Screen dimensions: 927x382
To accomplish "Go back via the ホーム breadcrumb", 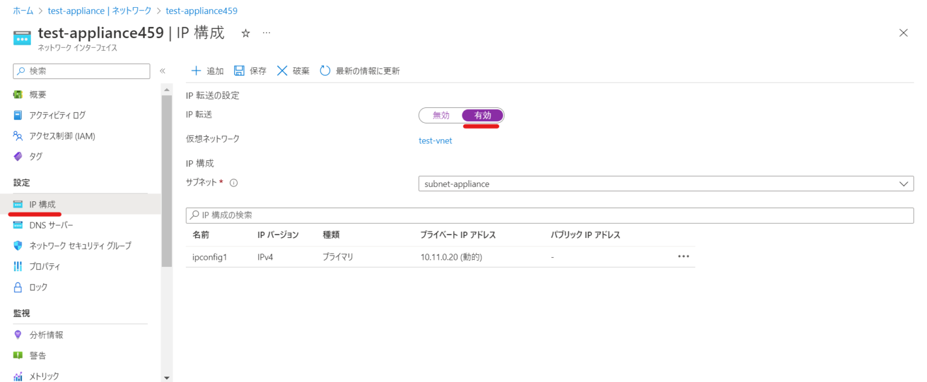I will 22,10.
